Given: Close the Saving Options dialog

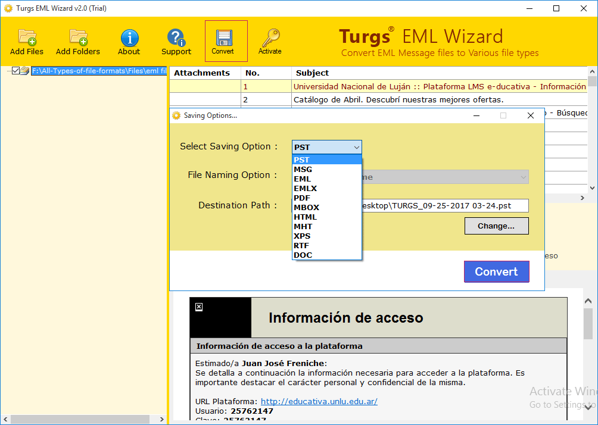Looking at the screenshot, I should (531, 115).
